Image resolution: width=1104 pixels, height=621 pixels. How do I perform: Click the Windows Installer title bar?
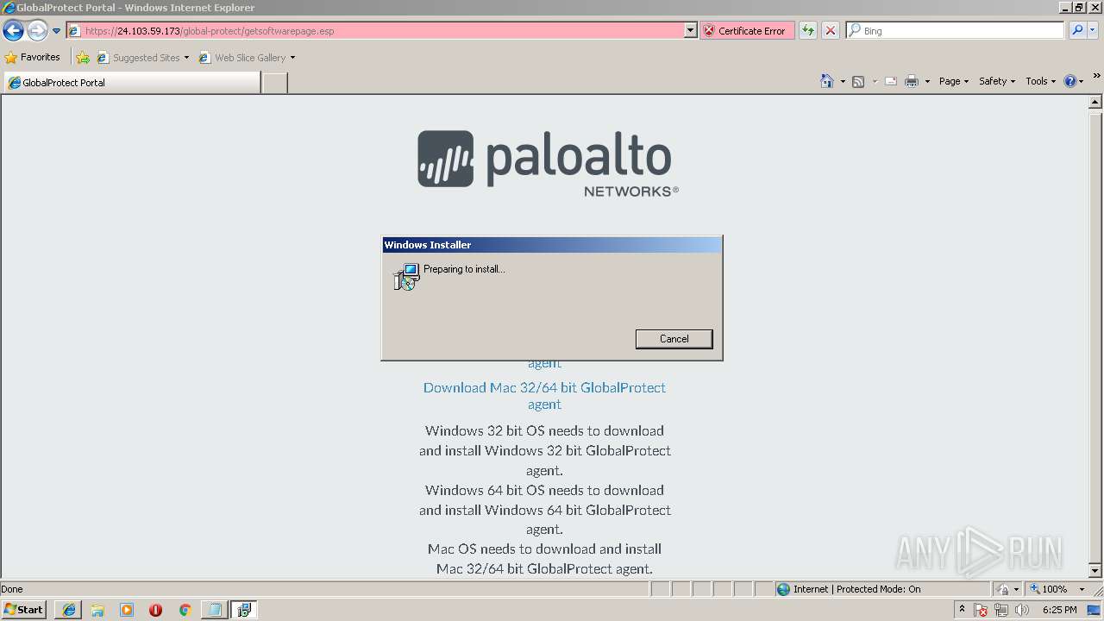551,245
